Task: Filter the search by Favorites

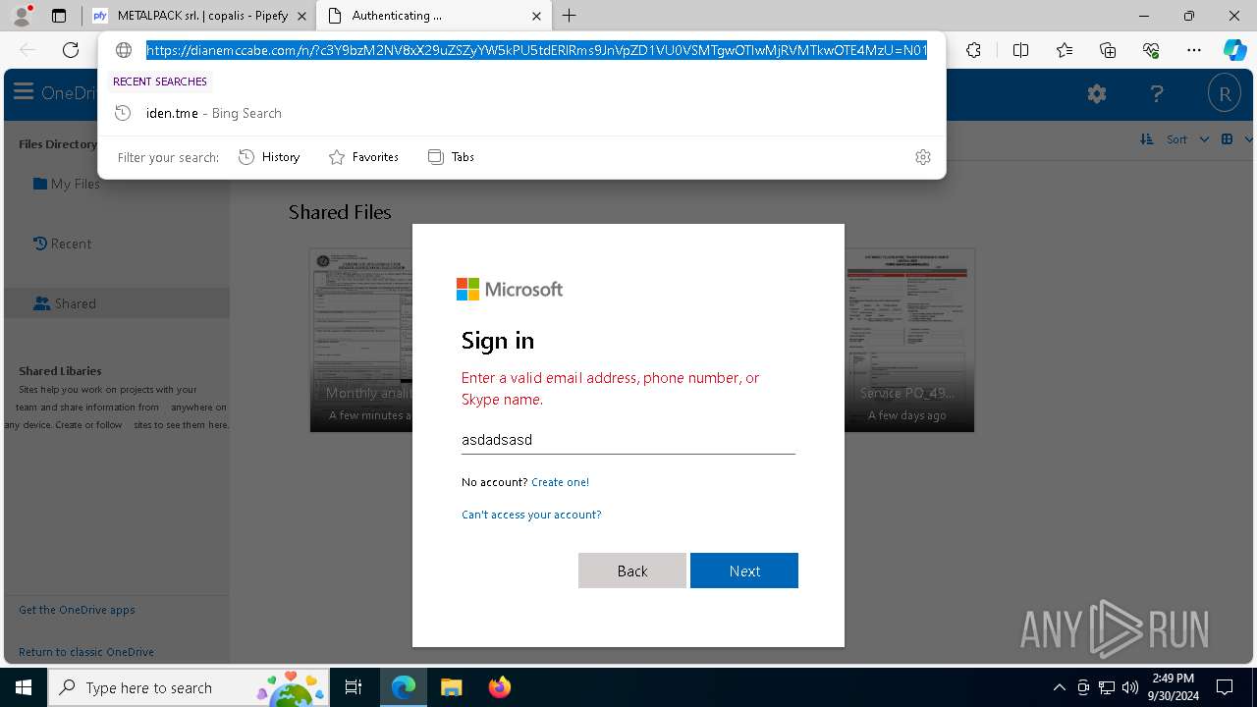Action: click(x=363, y=157)
